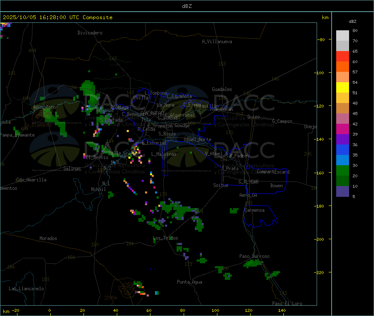
Task: Click the Morados location label
Action: [x=48, y=238]
